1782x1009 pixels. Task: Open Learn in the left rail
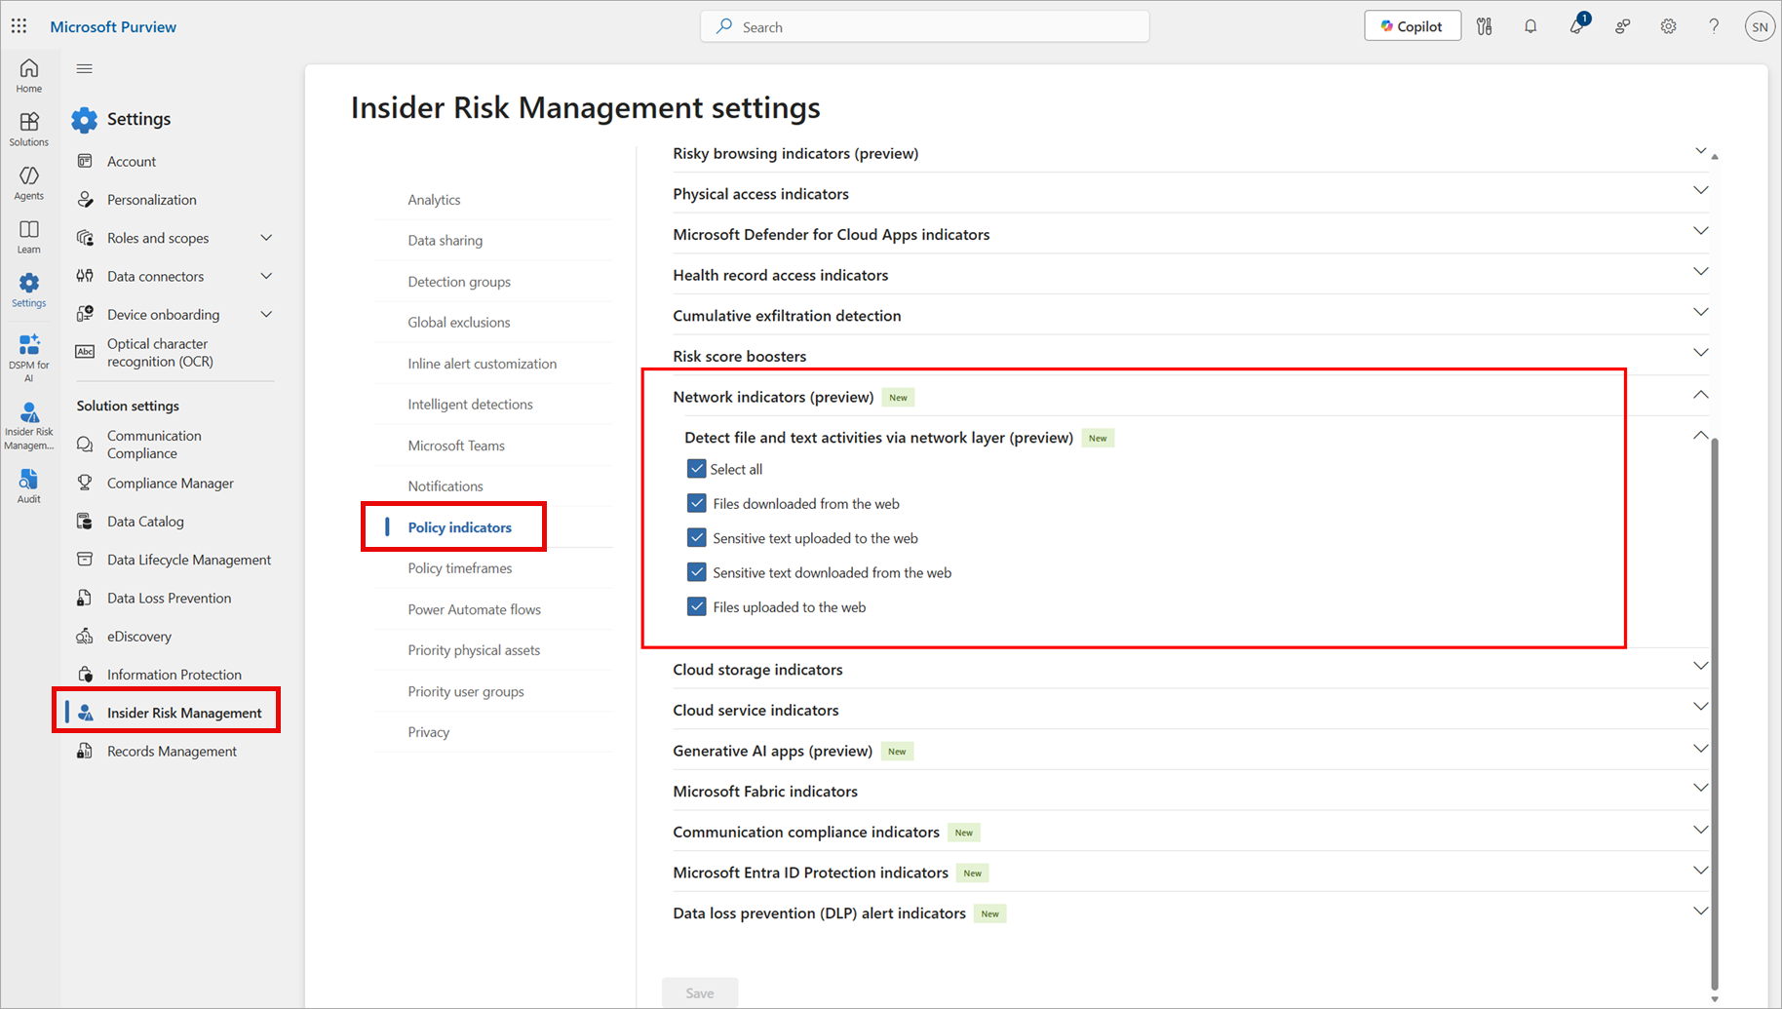29,236
